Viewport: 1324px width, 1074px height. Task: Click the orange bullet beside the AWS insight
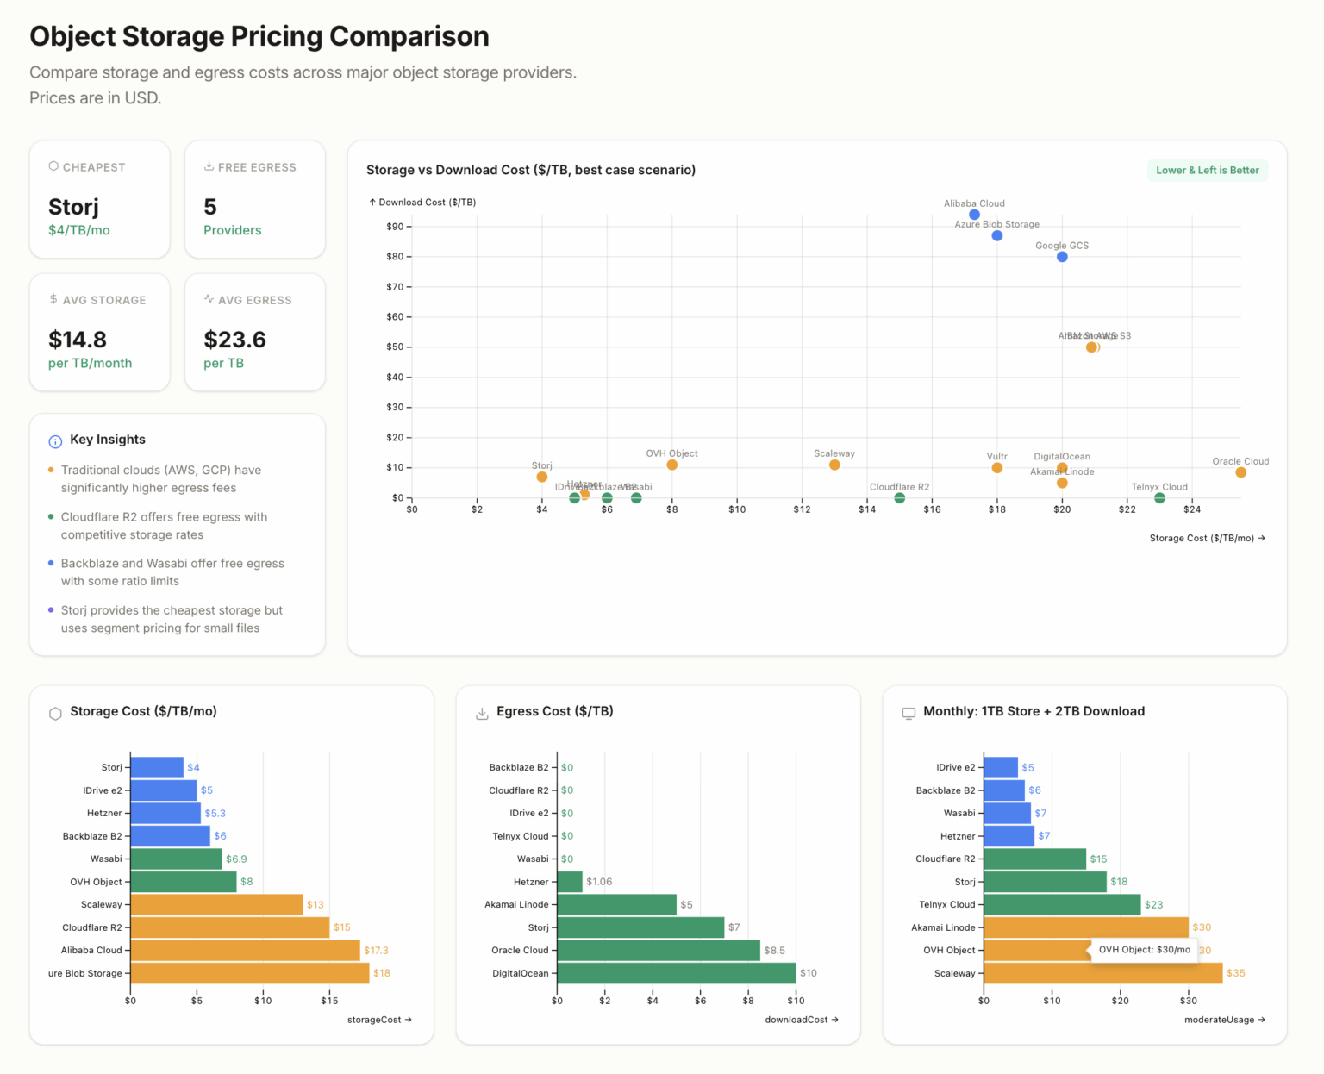click(51, 471)
